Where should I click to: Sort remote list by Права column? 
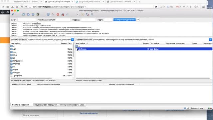[197, 43]
